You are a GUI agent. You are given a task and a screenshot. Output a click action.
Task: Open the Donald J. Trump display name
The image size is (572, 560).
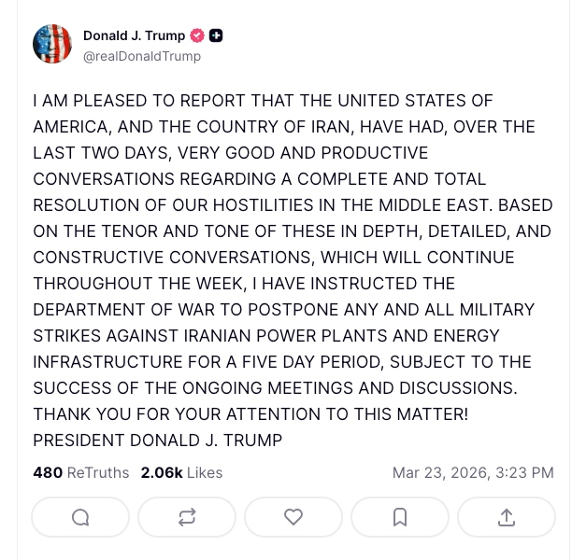(134, 36)
